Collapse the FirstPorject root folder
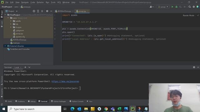Viewport: 200px width, 112px height. click(x=5, y=15)
